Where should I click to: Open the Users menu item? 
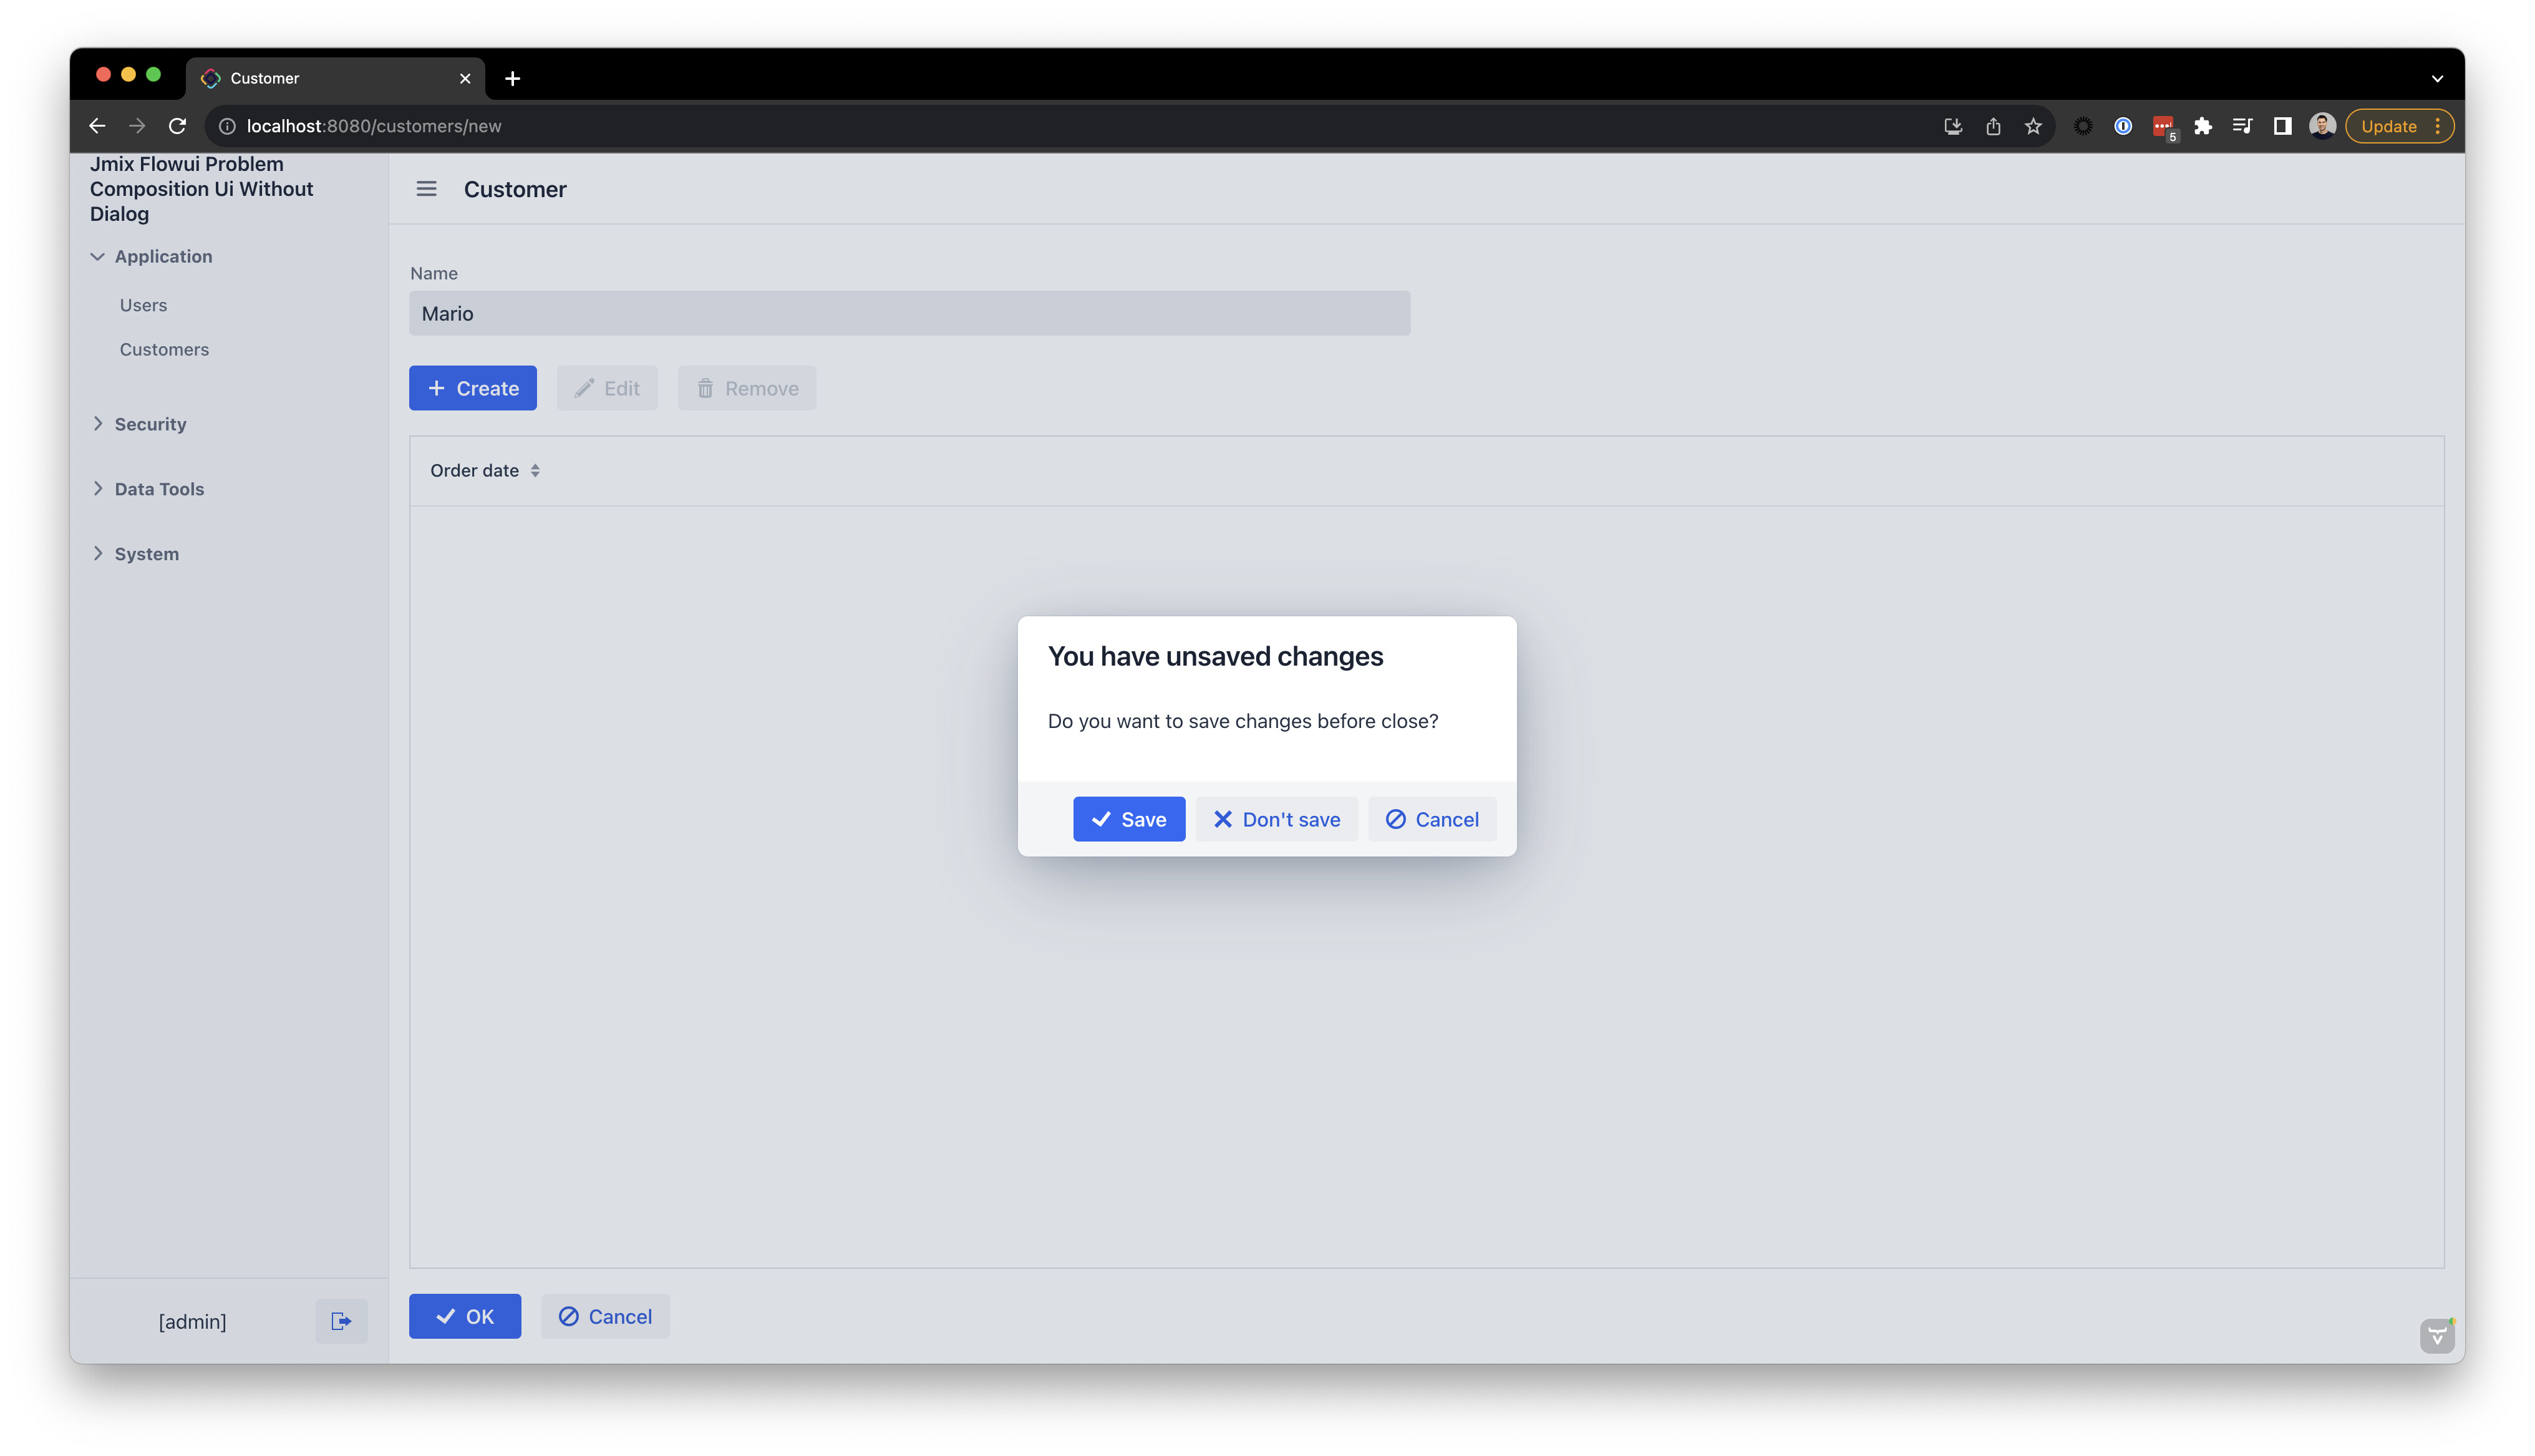(143, 305)
